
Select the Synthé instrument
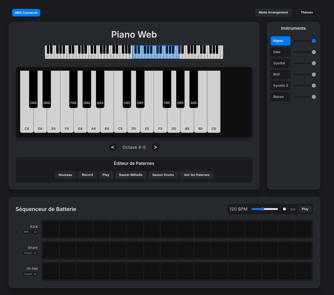[x=281, y=63]
